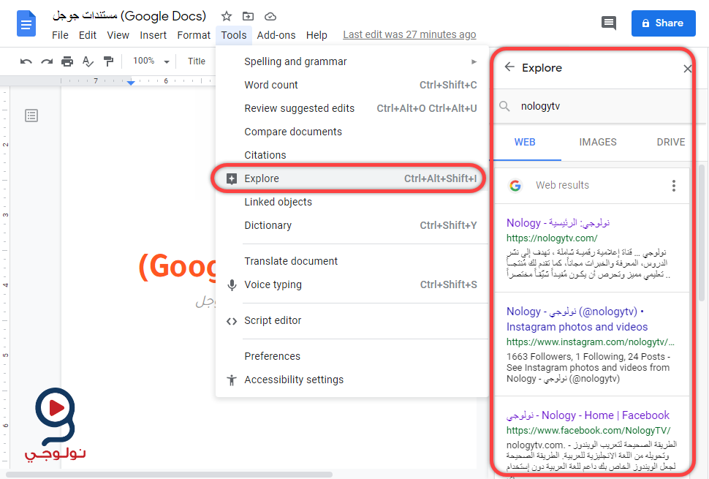This screenshot has height=479, width=709.
Task: Click the paint format icon
Action: pos(108,61)
